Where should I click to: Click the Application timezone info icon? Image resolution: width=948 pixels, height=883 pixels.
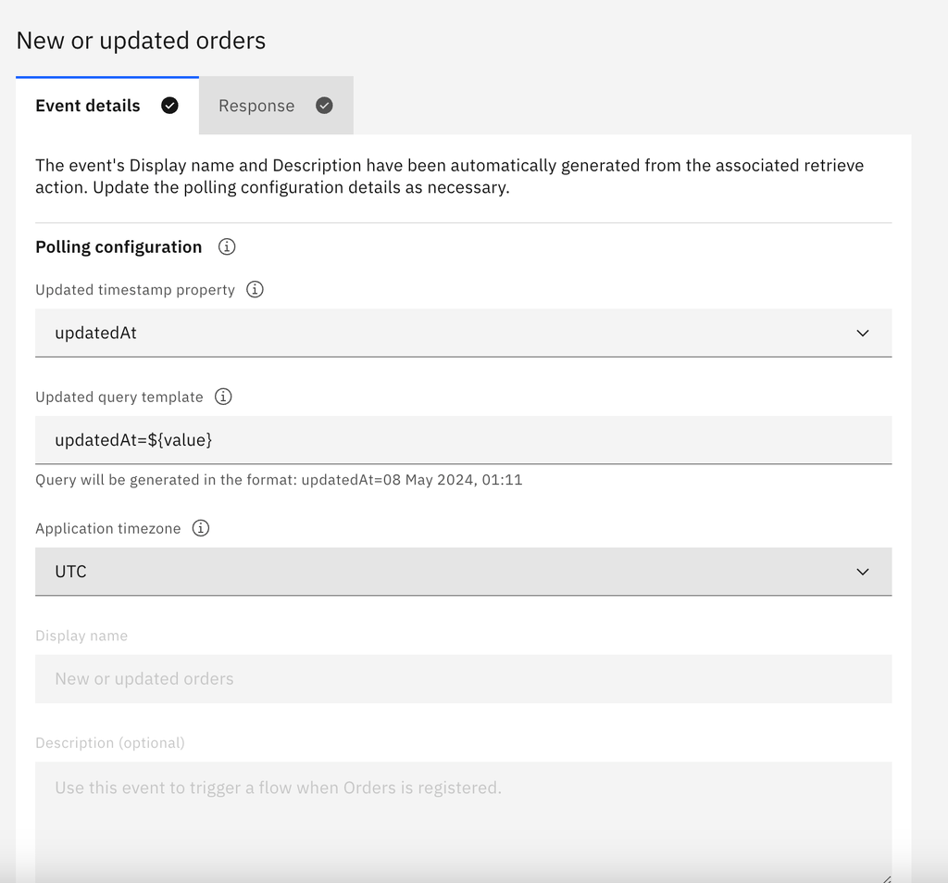coord(201,528)
